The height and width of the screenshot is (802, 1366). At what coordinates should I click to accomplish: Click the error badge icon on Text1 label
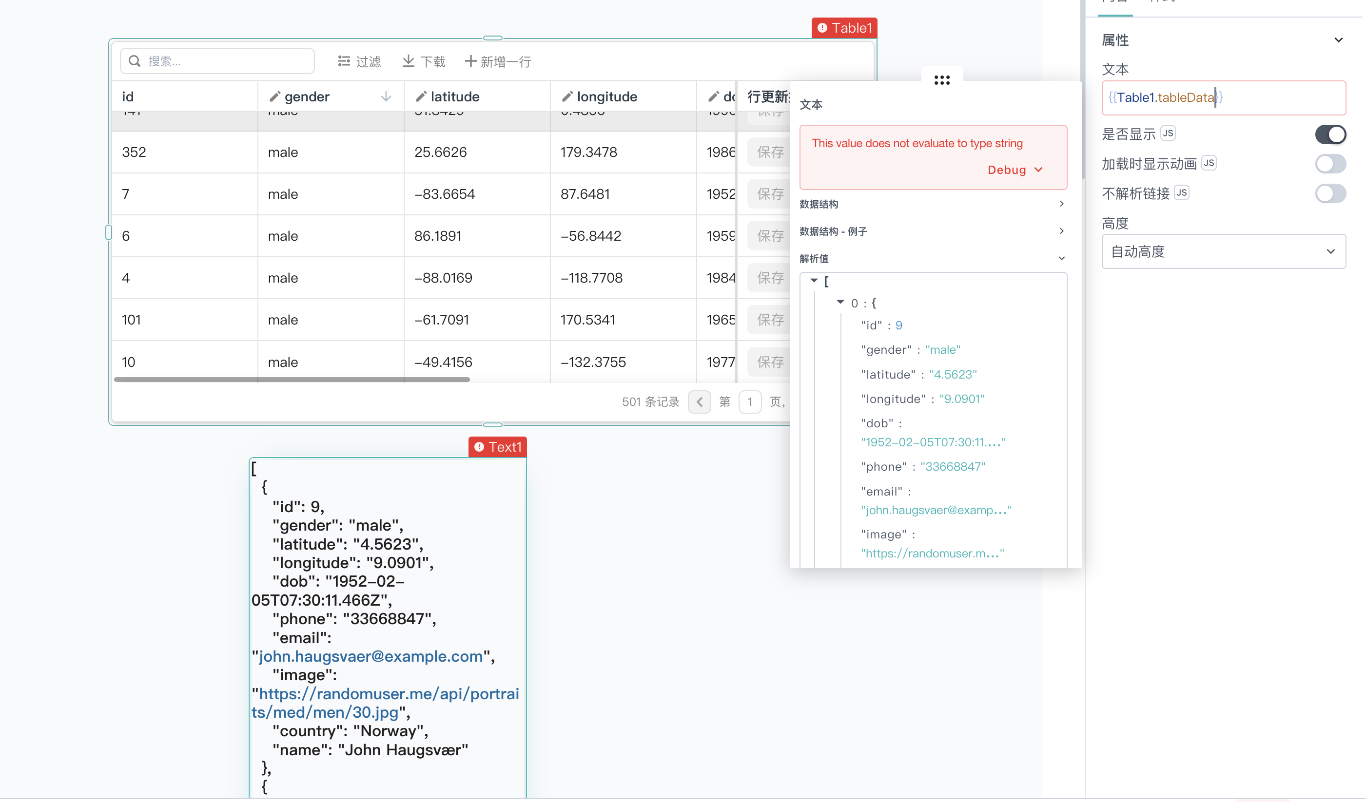(479, 446)
